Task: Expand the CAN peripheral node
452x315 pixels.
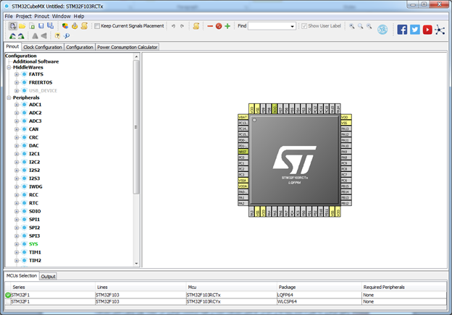Action: pos(17,129)
